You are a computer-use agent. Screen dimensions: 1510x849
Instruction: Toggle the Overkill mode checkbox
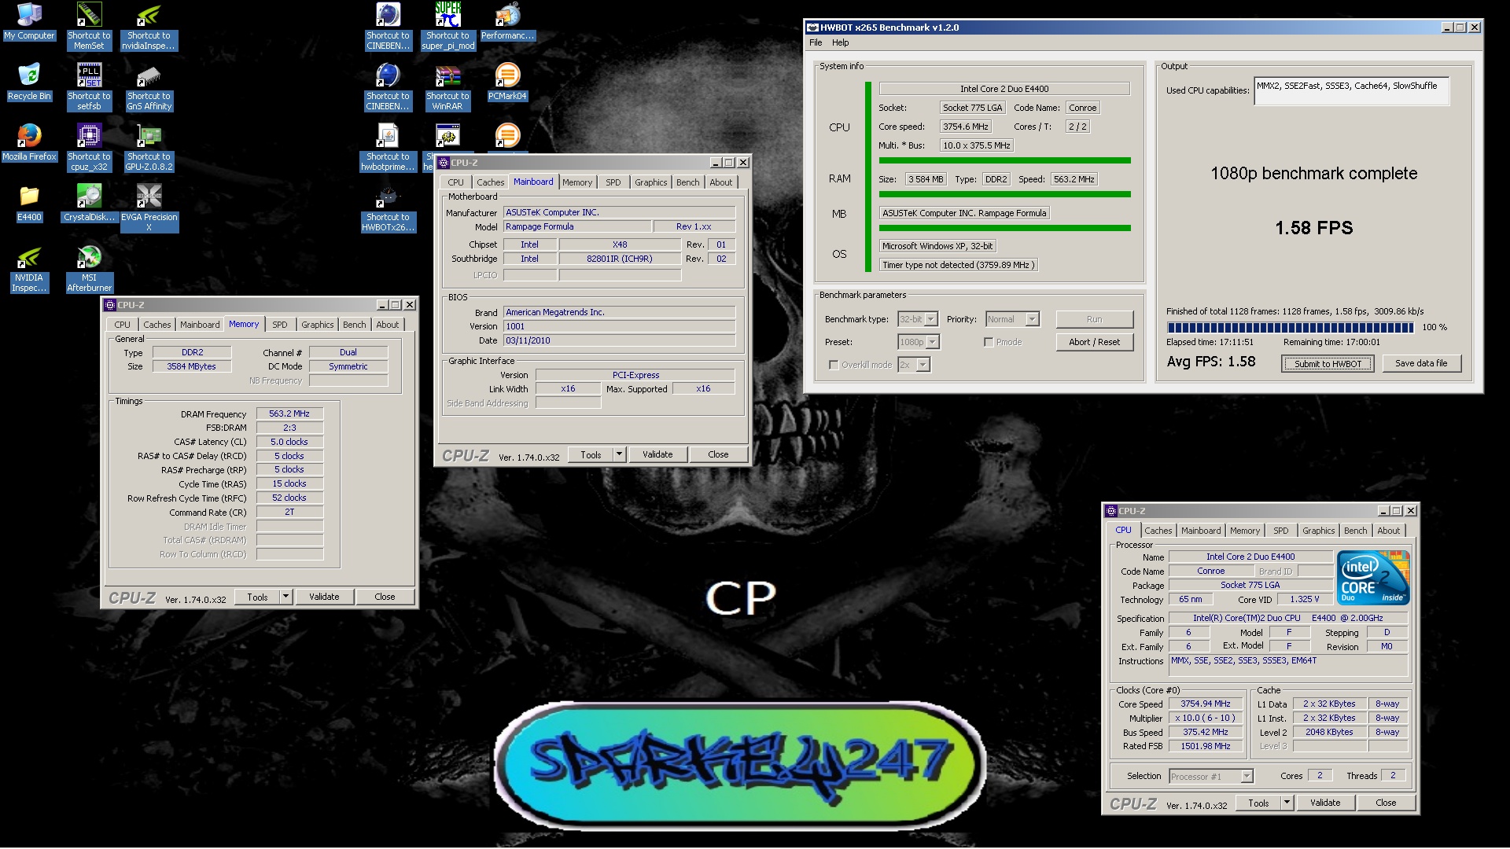pyautogui.click(x=834, y=365)
